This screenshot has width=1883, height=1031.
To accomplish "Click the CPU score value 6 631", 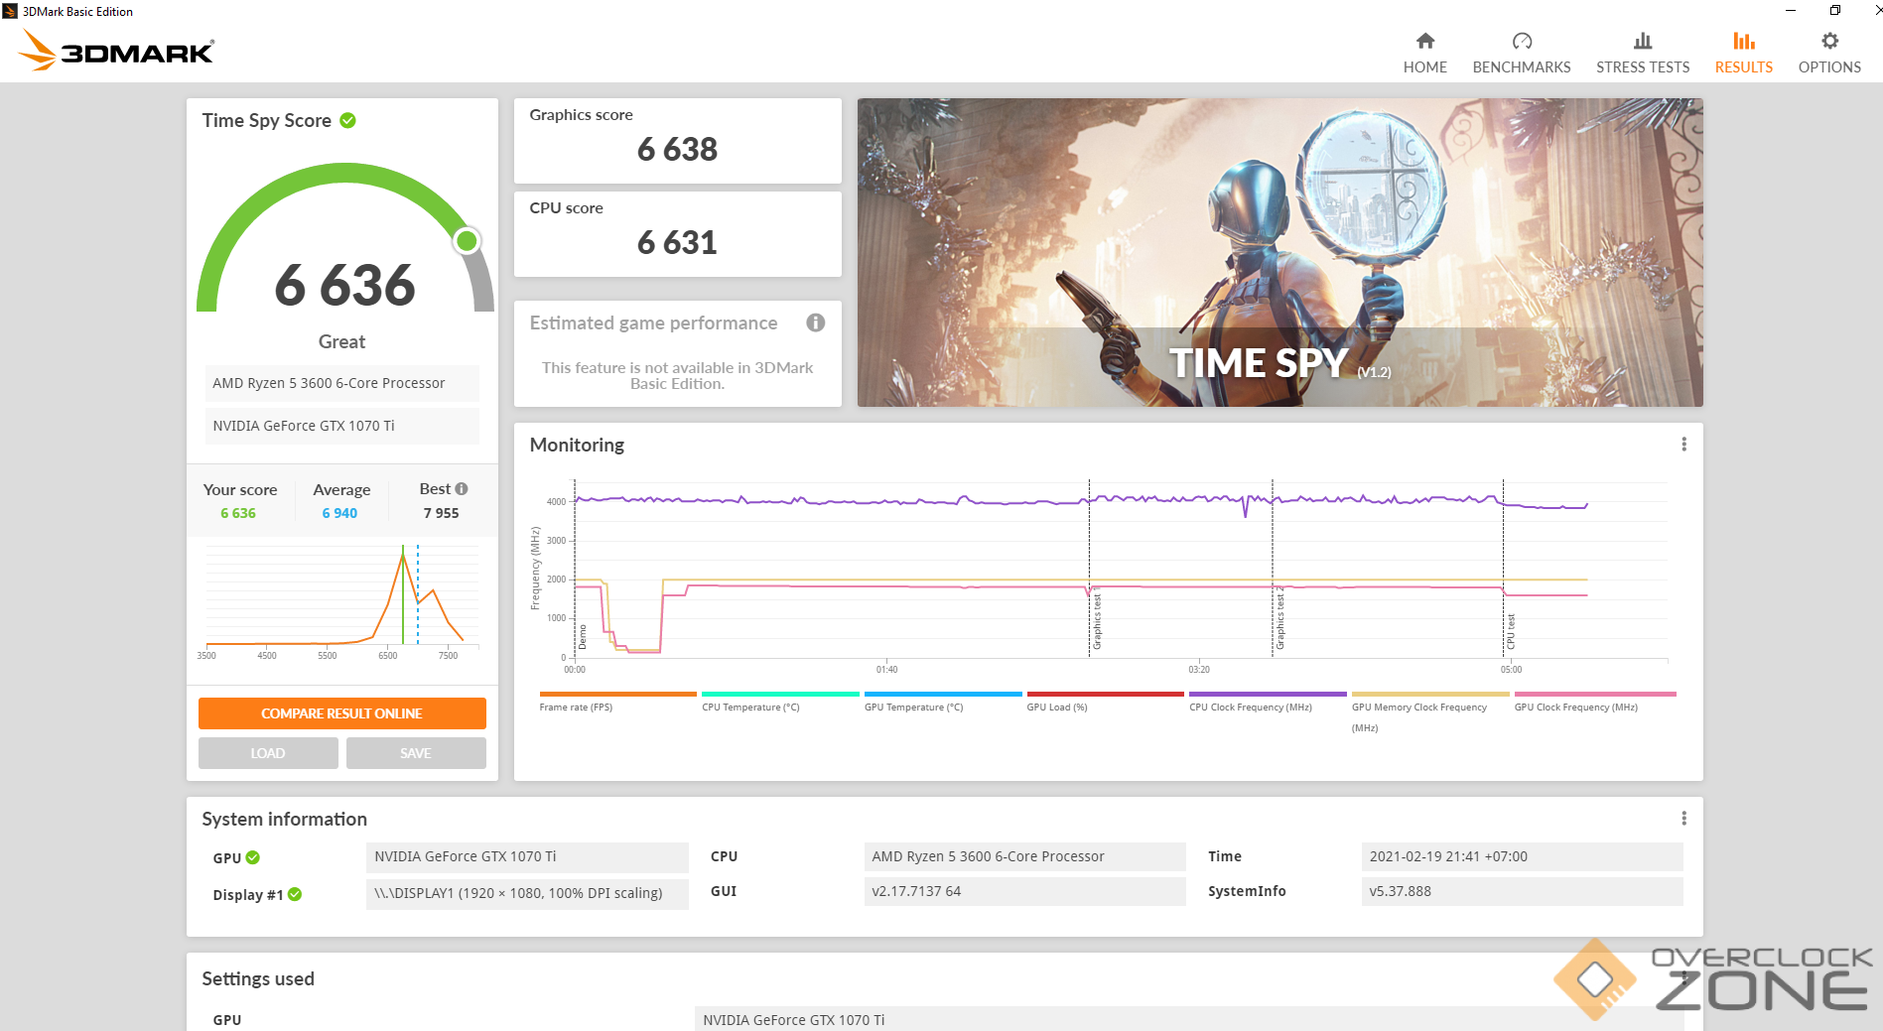I will [677, 242].
